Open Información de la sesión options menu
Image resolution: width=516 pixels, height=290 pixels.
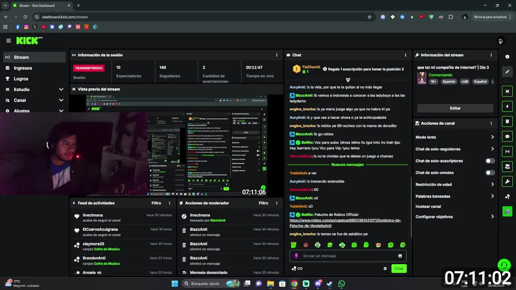(x=277, y=55)
